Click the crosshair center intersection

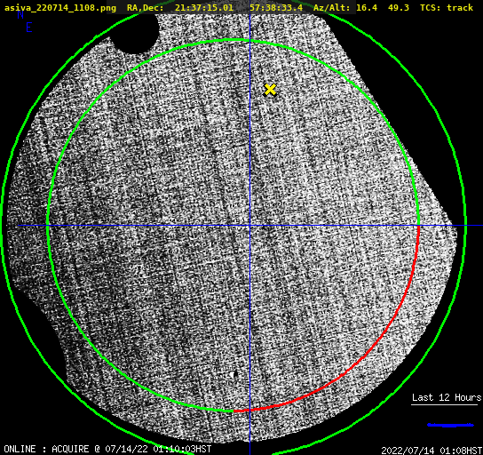coord(249,226)
